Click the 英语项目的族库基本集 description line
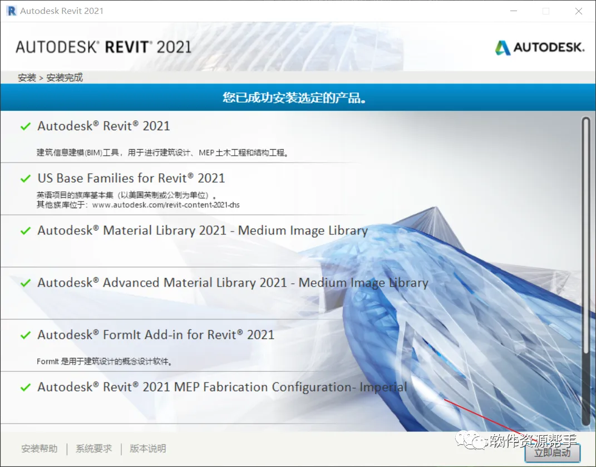 tap(126, 195)
